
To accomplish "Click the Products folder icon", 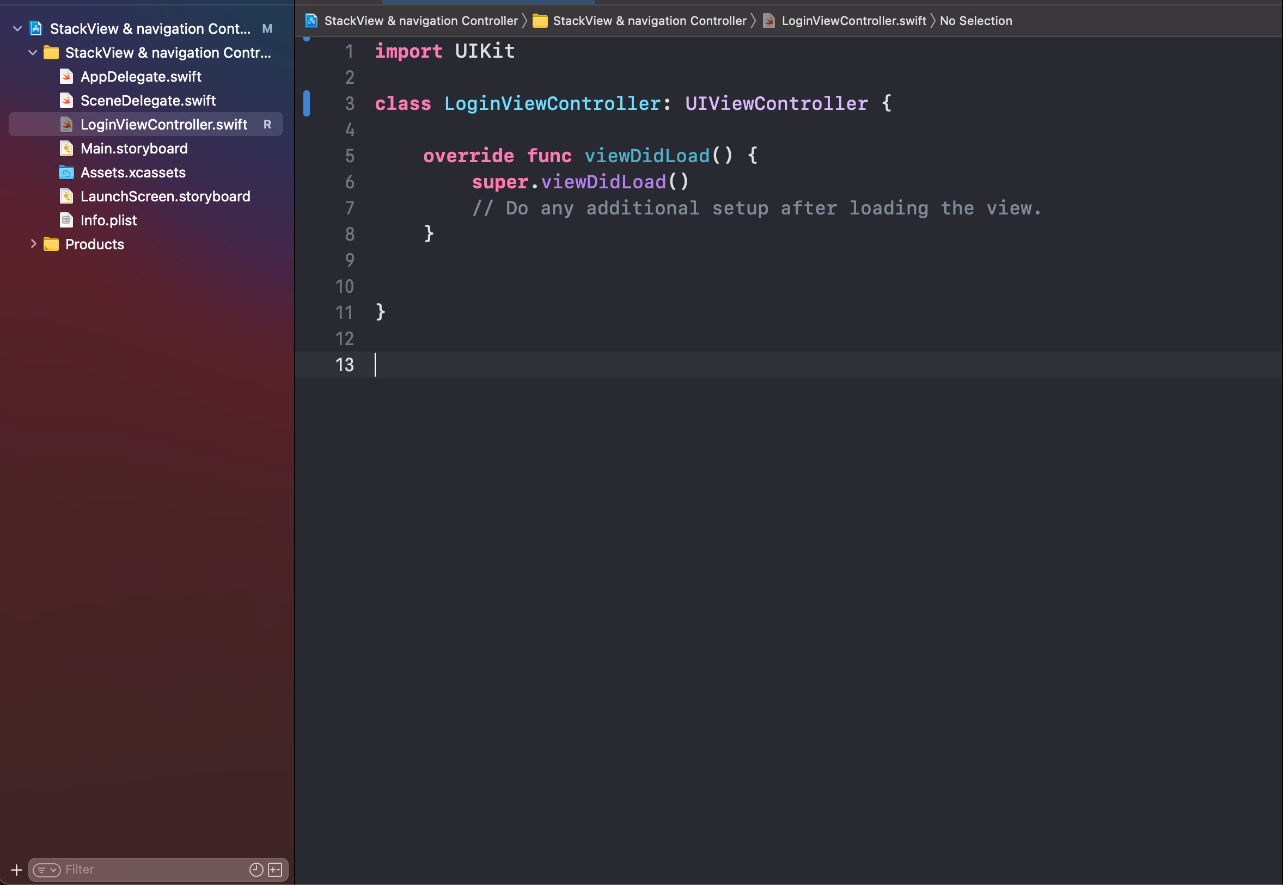I will [x=51, y=244].
